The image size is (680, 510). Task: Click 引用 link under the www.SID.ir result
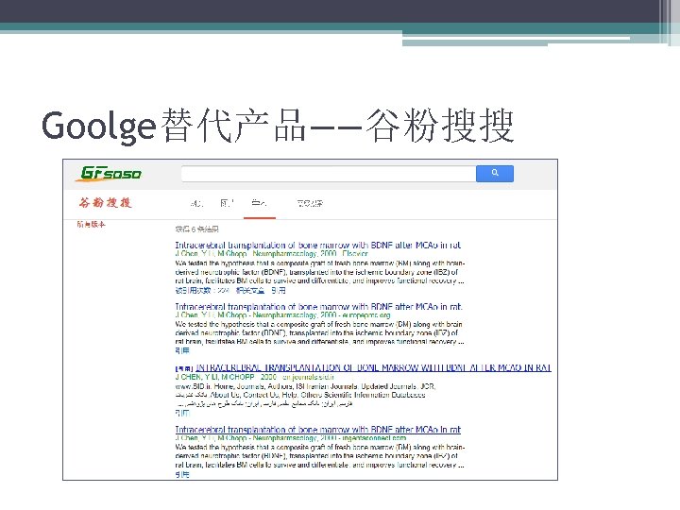(182, 413)
